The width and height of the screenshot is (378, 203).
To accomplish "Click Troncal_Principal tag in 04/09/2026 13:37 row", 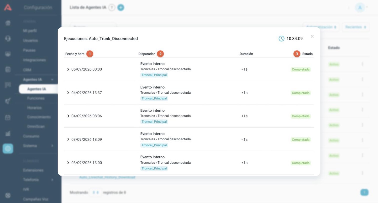I will (x=154, y=98).
